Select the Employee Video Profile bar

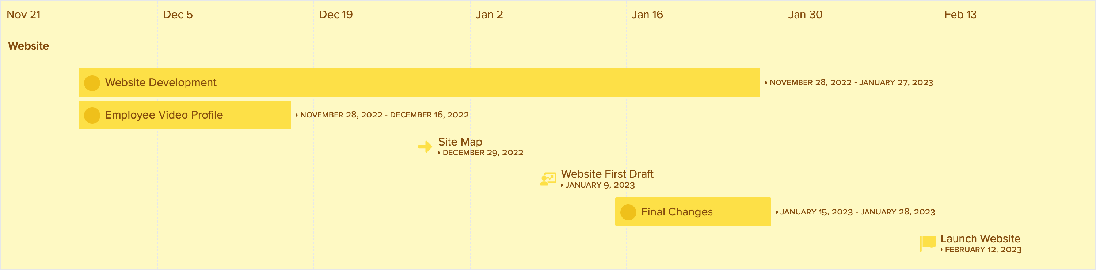point(184,115)
